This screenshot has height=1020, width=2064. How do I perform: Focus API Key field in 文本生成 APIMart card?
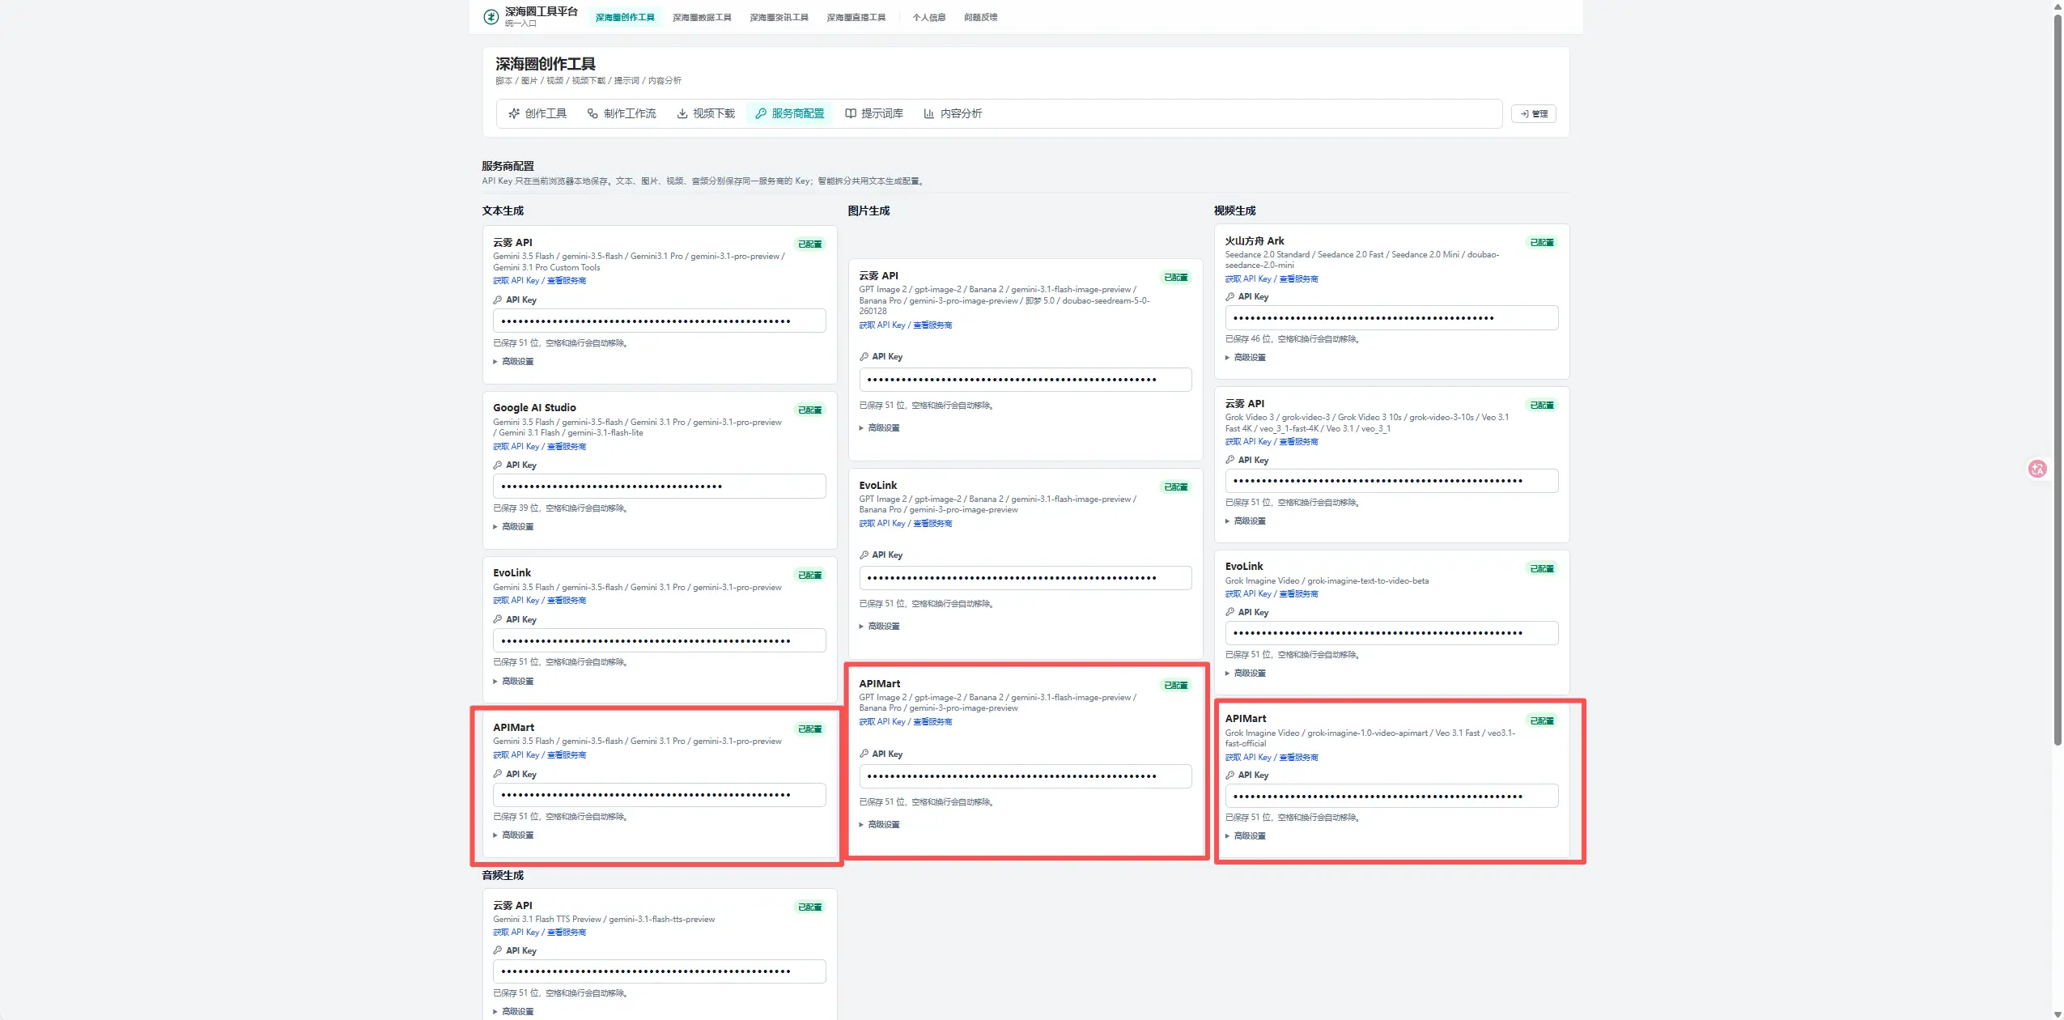coord(659,795)
